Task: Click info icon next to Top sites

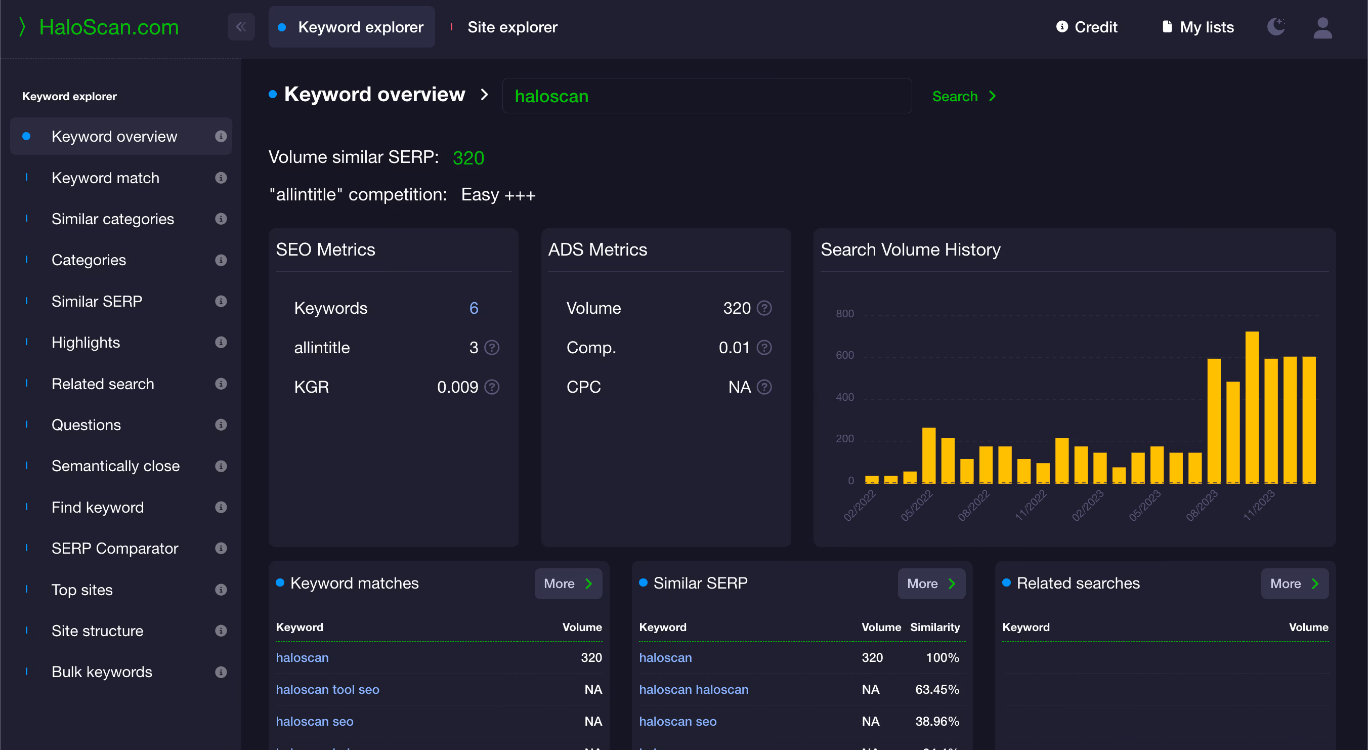Action: (221, 590)
